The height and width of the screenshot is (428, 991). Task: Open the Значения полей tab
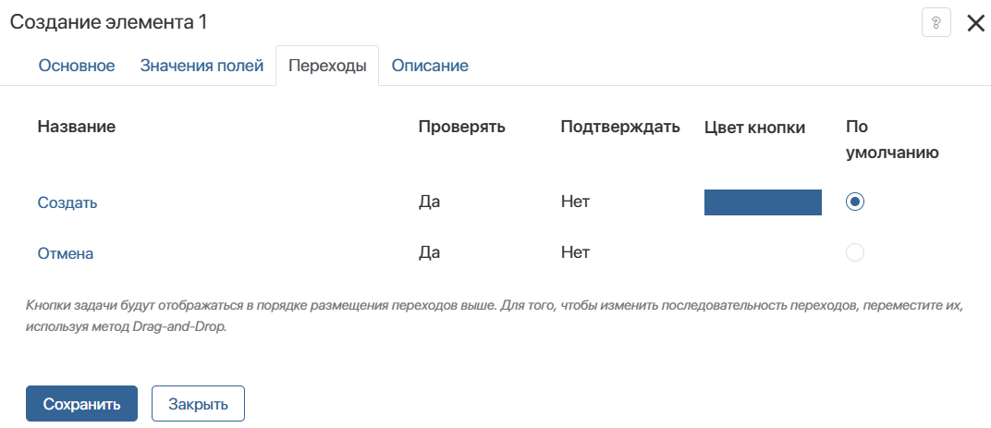click(202, 66)
